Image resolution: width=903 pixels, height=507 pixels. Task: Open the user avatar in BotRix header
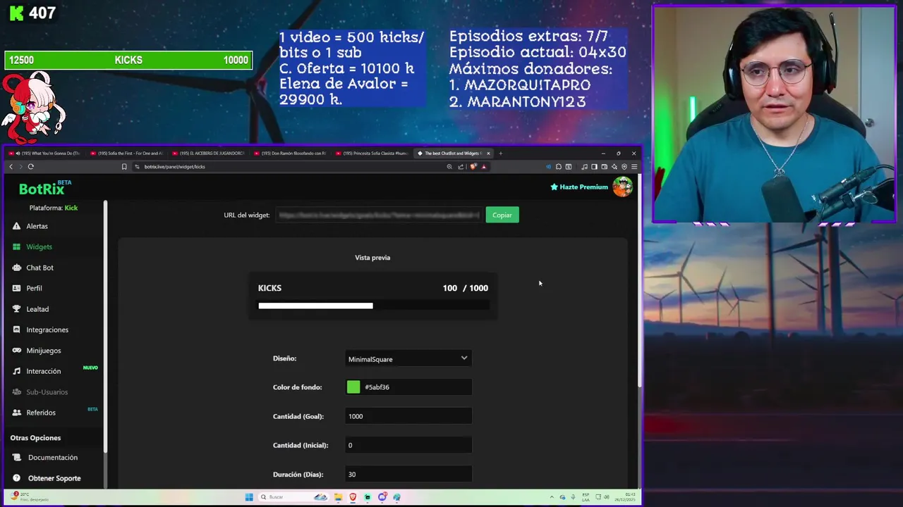pos(622,187)
